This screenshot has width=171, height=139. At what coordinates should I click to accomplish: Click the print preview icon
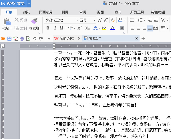tap(28, 39)
